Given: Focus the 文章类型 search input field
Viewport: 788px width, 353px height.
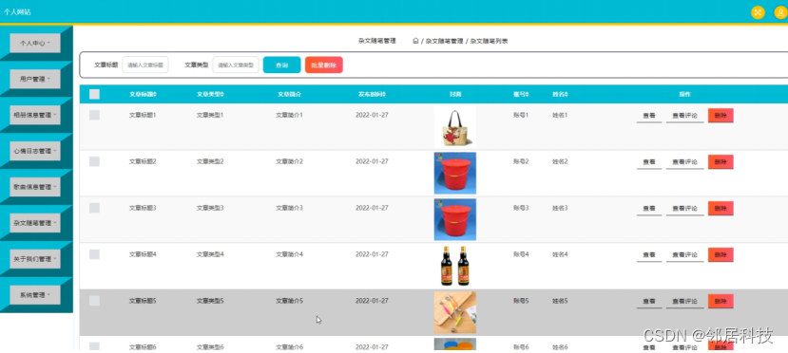Looking at the screenshot, I should (236, 65).
